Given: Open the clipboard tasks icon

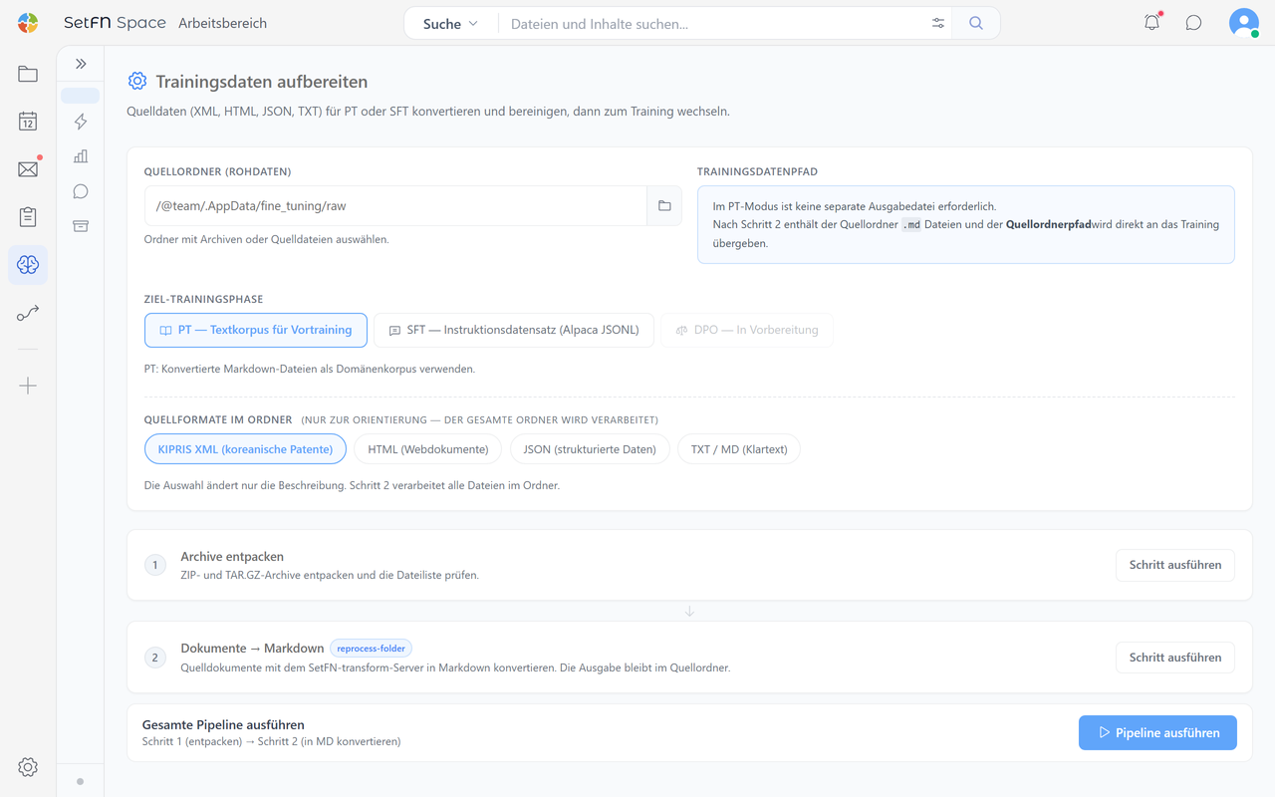Looking at the screenshot, I should click(28, 217).
